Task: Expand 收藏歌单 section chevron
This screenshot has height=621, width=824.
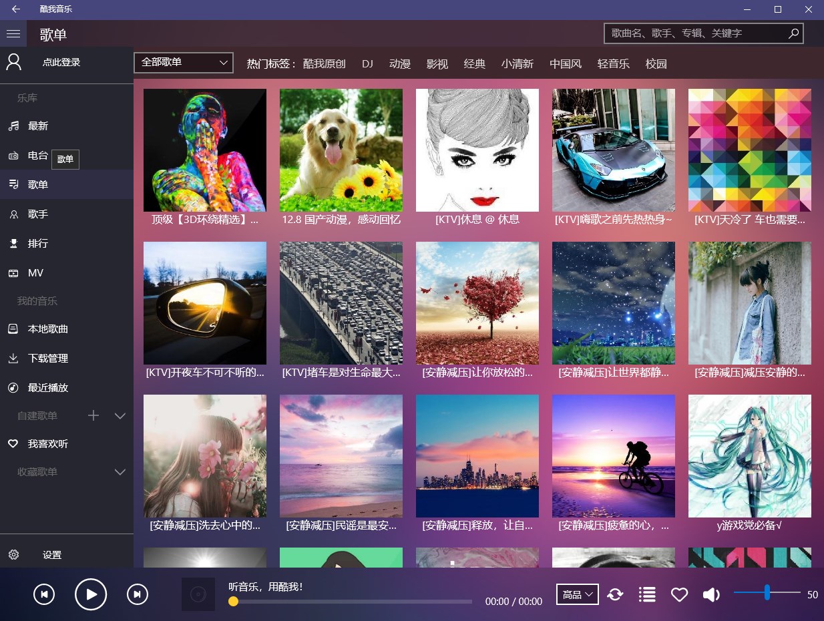Action: [x=120, y=472]
